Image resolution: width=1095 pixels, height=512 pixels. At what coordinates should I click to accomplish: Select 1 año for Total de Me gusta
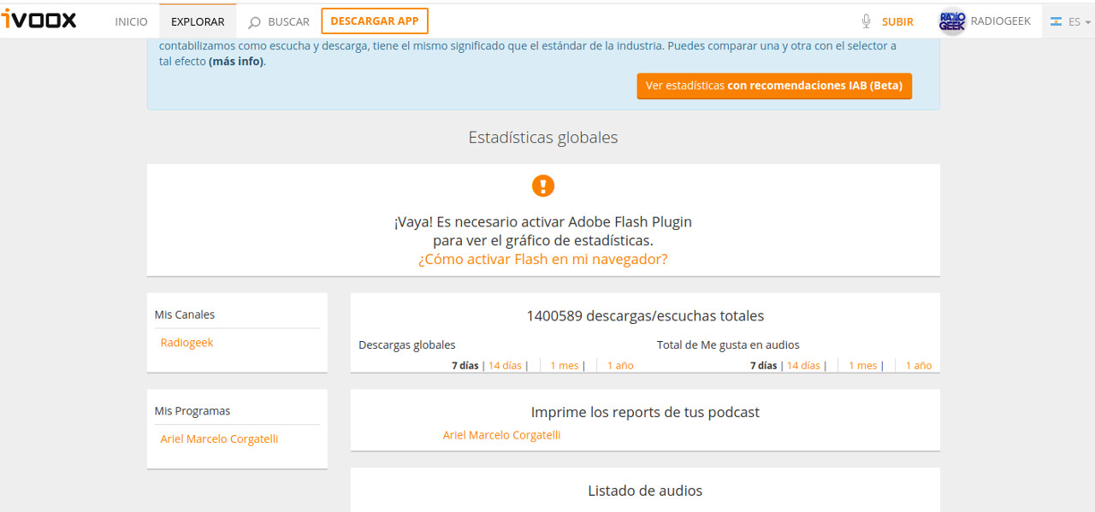pyautogui.click(x=918, y=366)
